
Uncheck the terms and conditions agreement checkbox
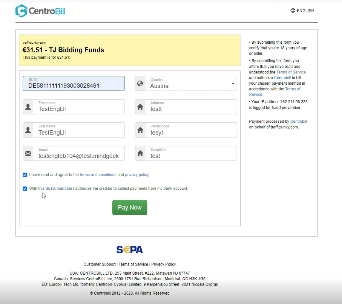point(25,175)
